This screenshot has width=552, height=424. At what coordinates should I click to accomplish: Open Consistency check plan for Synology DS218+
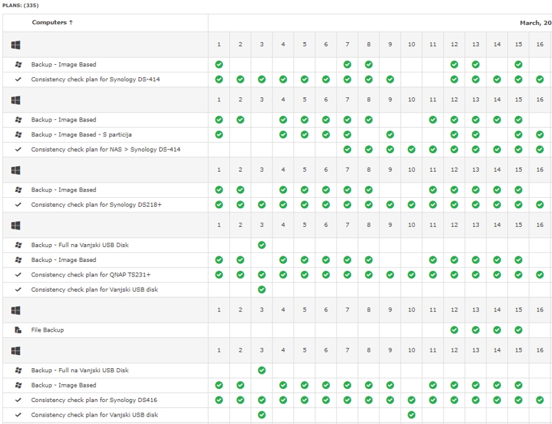tap(95, 205)
